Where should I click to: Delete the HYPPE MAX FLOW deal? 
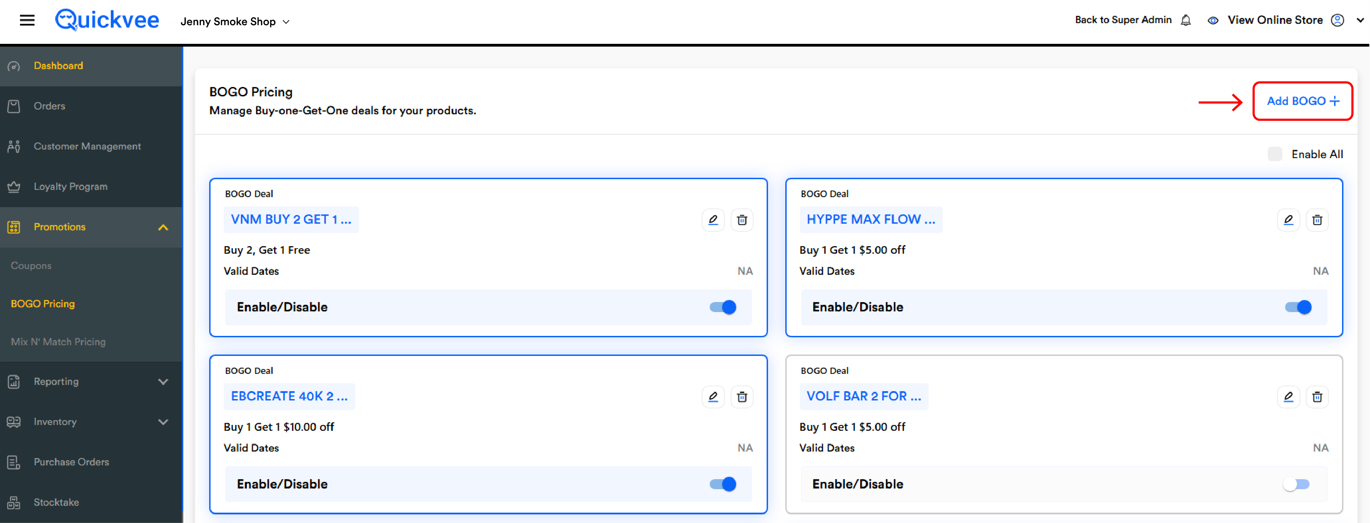pyautogui.click(x=1317, y=220)
